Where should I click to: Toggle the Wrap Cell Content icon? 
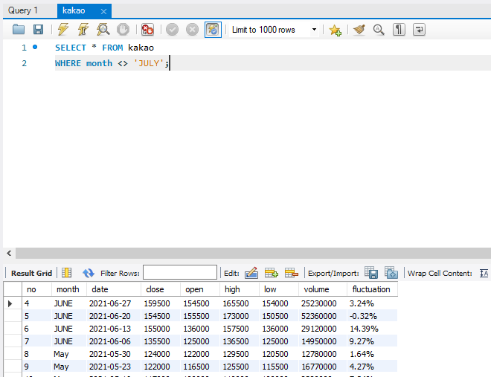coord(484,273)
